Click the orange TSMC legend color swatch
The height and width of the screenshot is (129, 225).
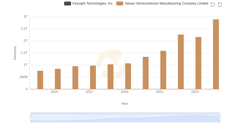(120, 3)
